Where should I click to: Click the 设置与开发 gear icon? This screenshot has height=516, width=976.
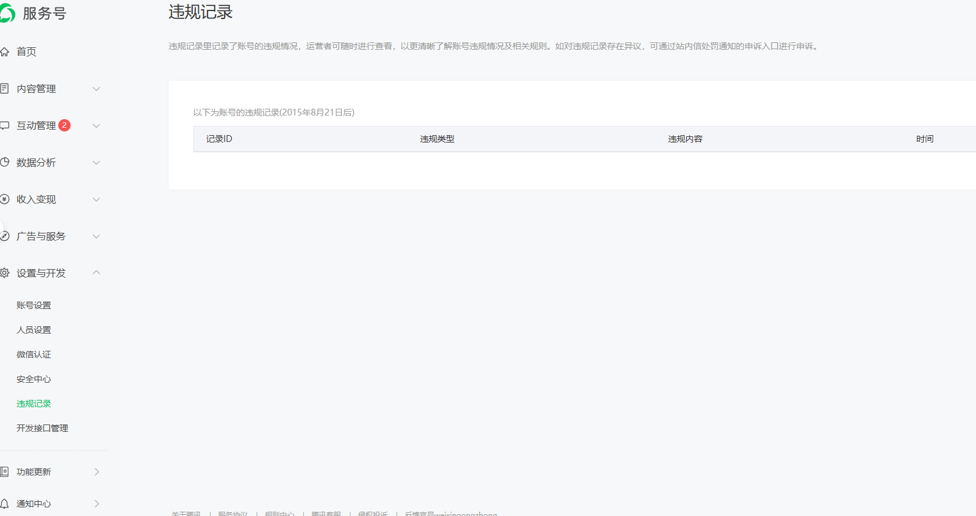point(4,273)
